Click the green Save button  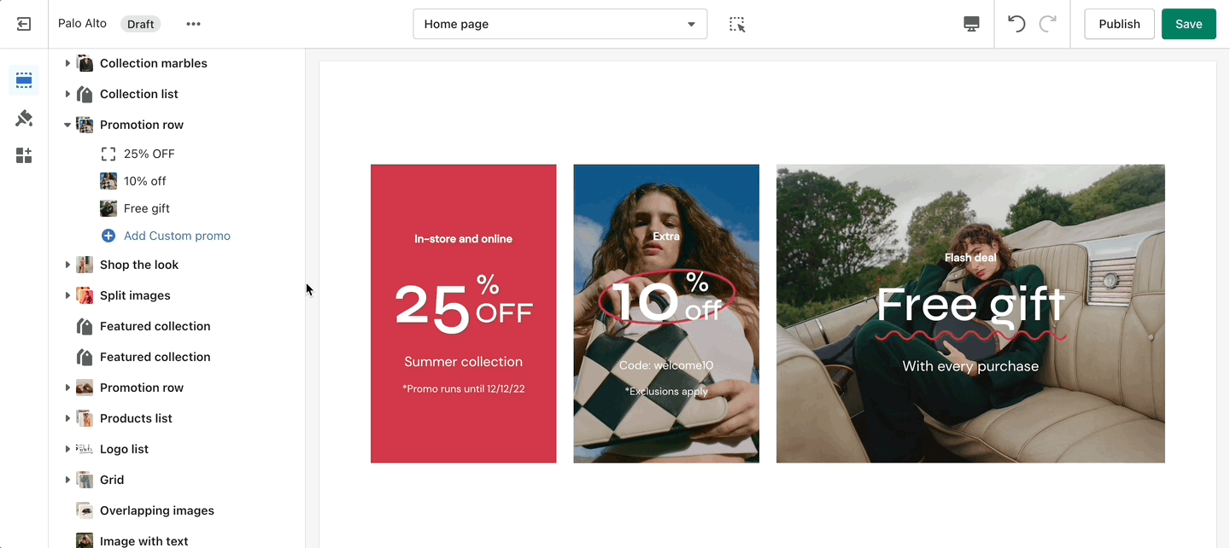(1189, 24)
